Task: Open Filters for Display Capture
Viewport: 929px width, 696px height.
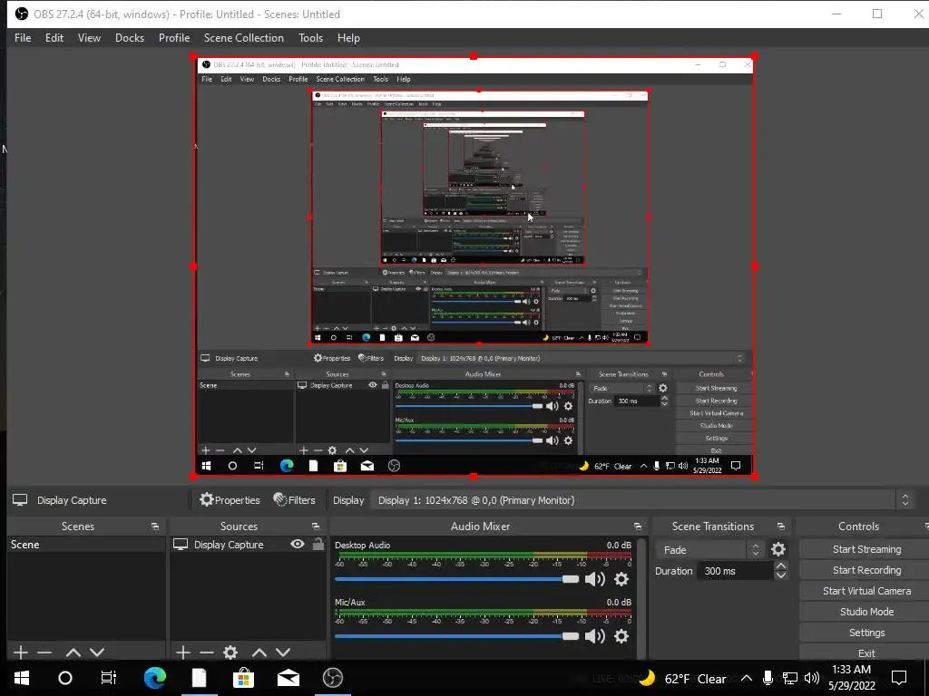Action: tap(295, 500)
